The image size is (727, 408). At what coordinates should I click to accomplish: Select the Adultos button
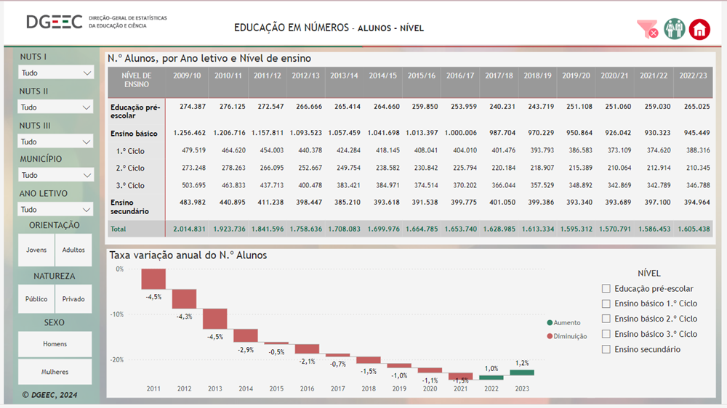(x=73, y=250)
